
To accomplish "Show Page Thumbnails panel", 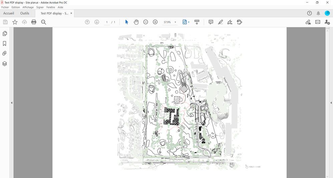I will pyautogui.click(x=5, y=34).
